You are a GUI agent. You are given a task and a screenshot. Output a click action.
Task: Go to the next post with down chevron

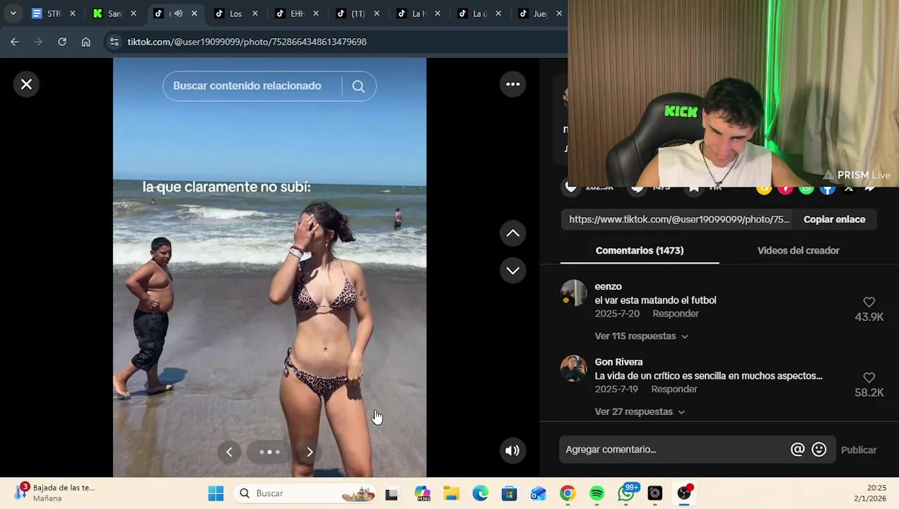[x=513, y=271]
